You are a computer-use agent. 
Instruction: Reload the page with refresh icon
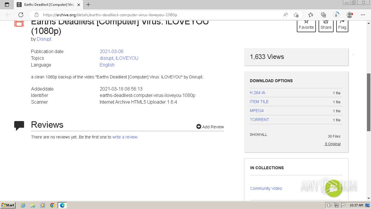click(21, 15)
